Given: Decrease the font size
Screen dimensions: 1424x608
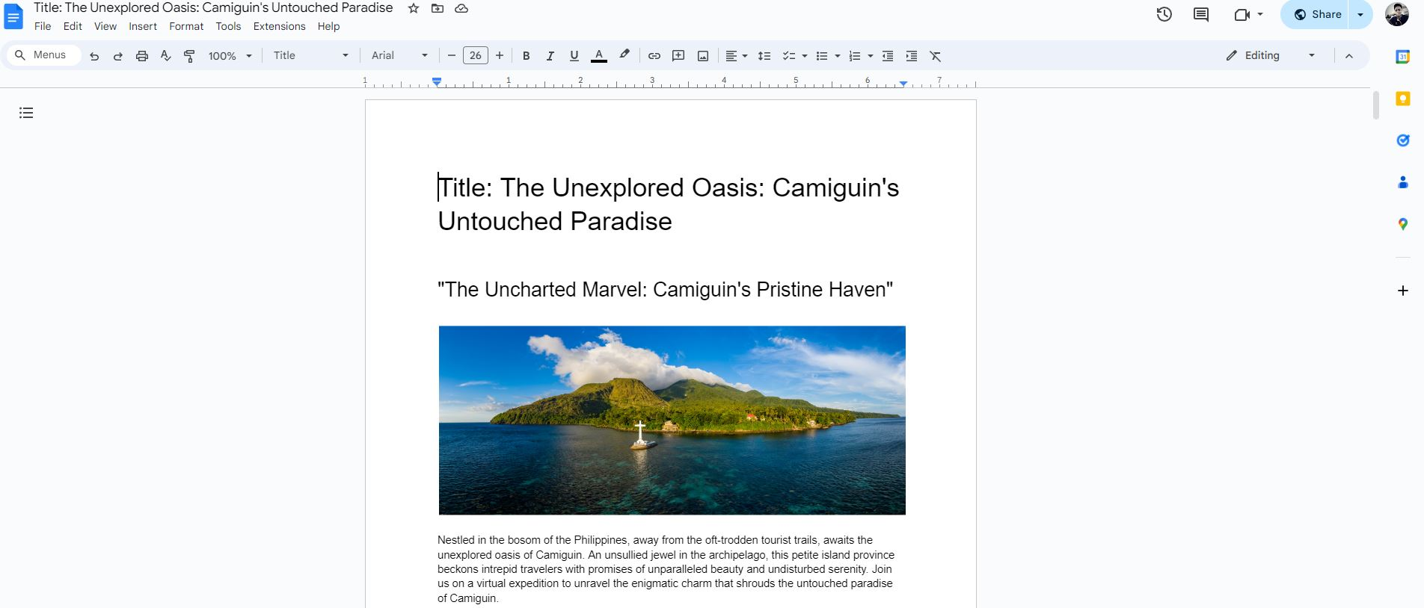Looking at the screenshot, I should (x=451, y=56).
